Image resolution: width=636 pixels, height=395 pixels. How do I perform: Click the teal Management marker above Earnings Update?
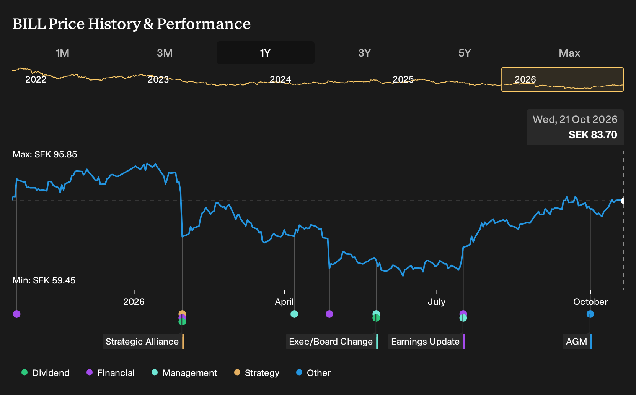coord(463,318)
